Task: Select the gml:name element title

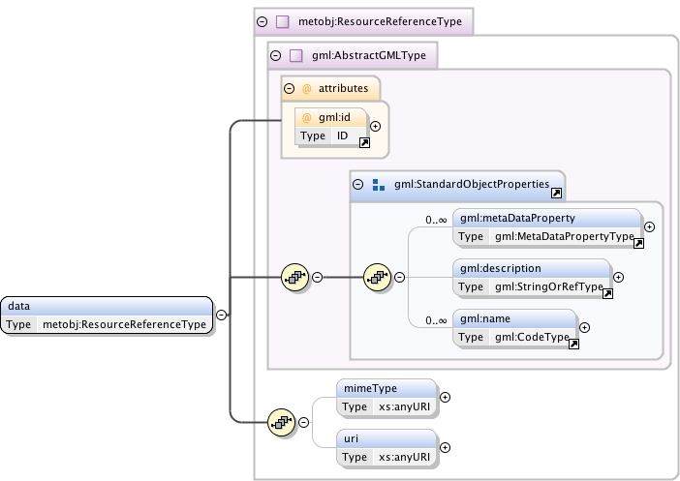Action: pyautogui.click(x=485, y=319)
